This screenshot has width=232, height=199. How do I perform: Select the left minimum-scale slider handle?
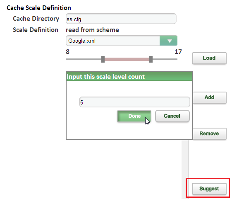click(x=103, y=59)
